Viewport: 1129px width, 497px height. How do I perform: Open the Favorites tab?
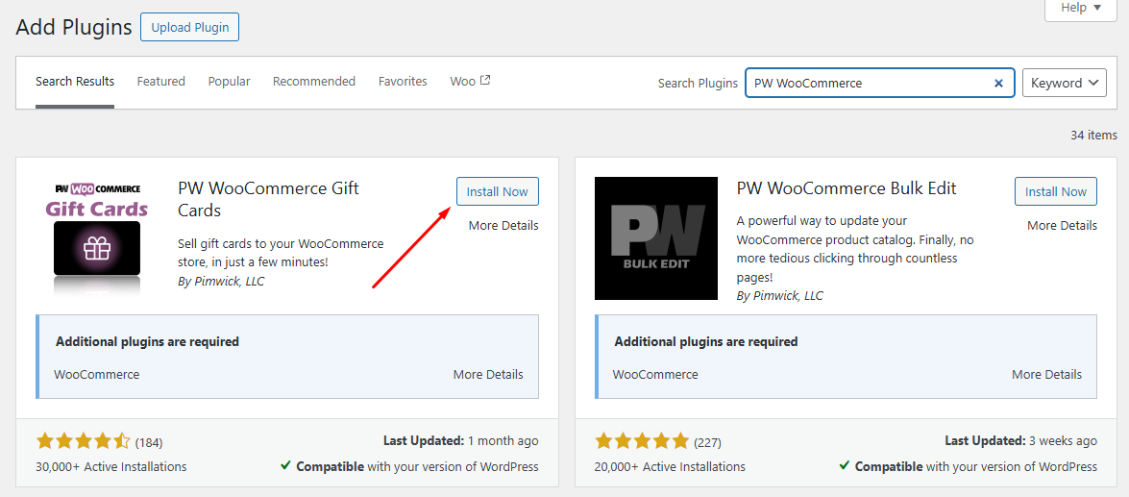(x=403, y=82)
